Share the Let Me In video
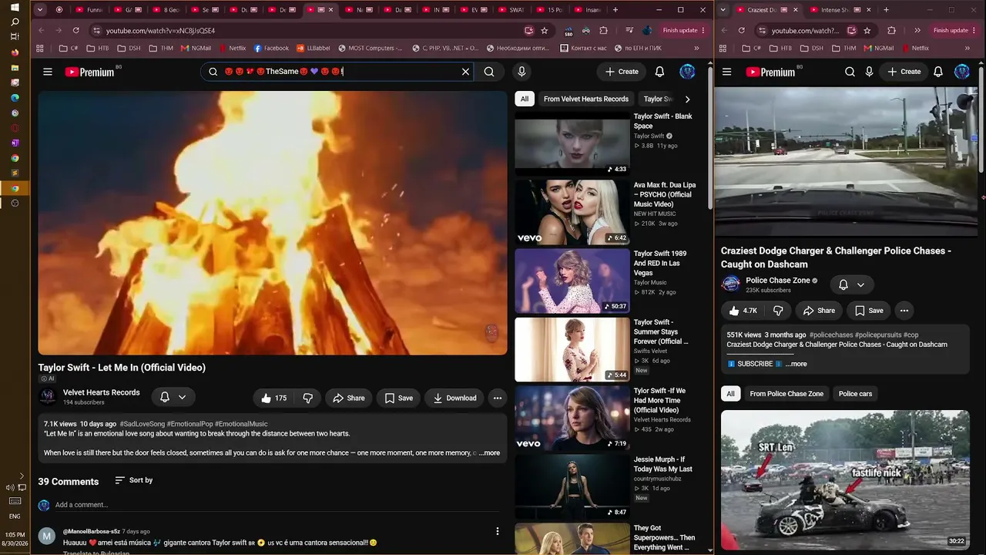Viewport: 986px width, 555px height. pyautogui.click(x=349, y=398)
